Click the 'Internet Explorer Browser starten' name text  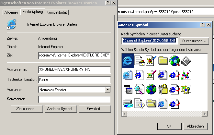(52, 24)
